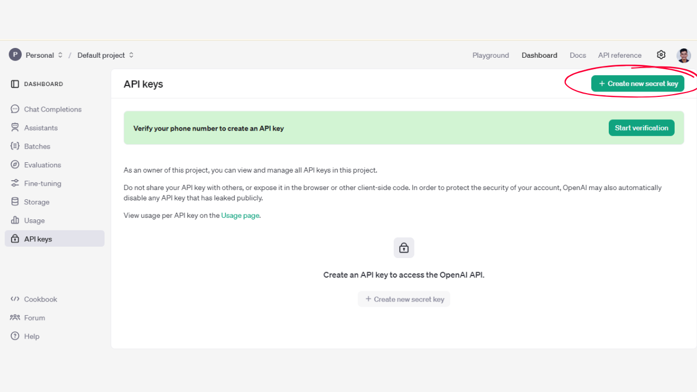The height and width of the screenshot is (392, 697).
Task: Click the 'API keys' page heading
Action: point(143,84)
